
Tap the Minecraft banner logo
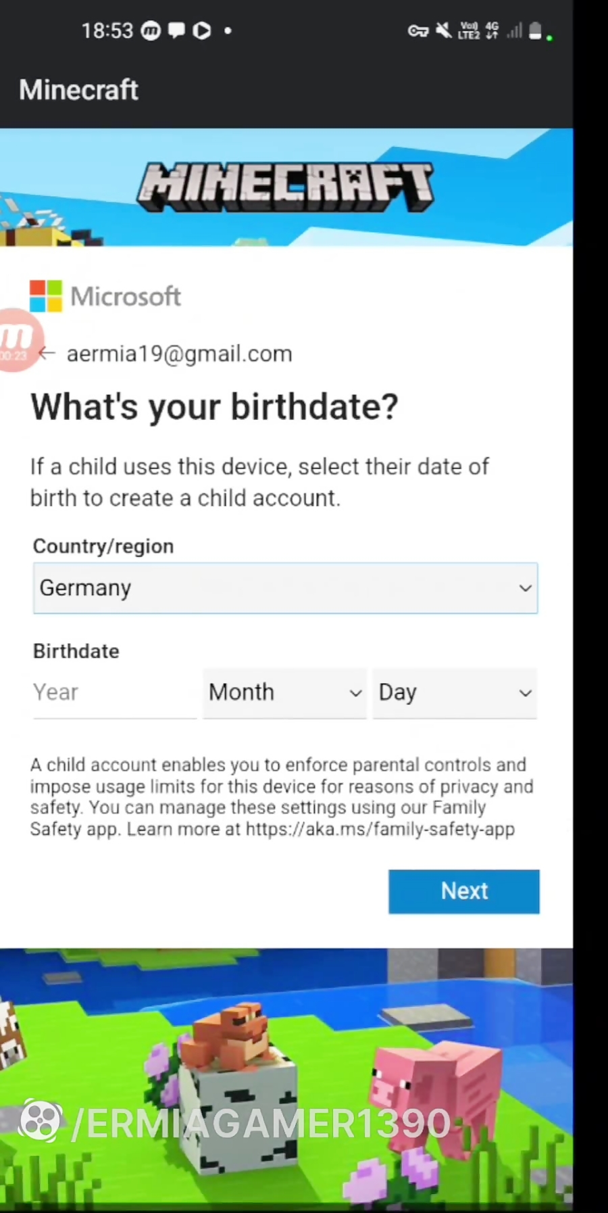[285, 187]
